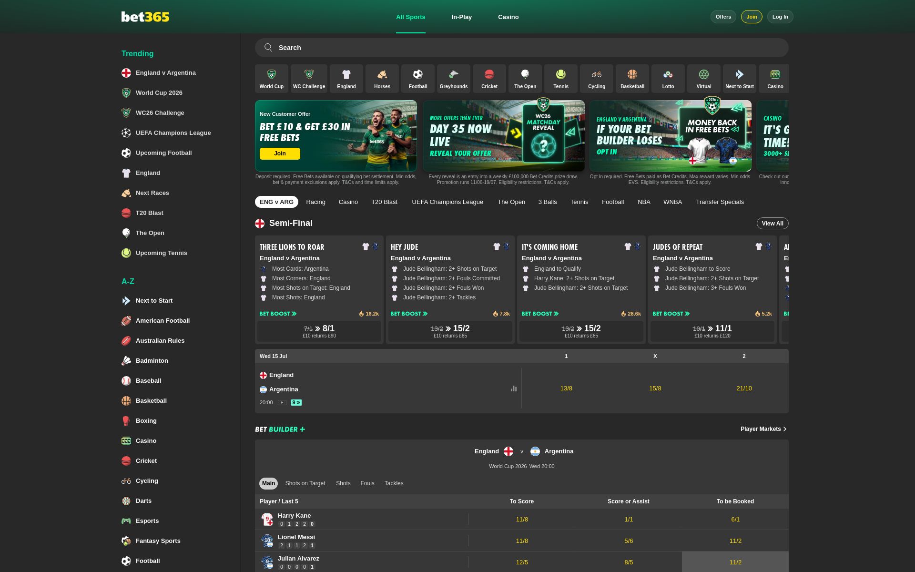The height and width of the screenshot is (572, 915).
Task: Select Judes QF Repeat 11/1 odds
Action: click(x=712, y=331)
